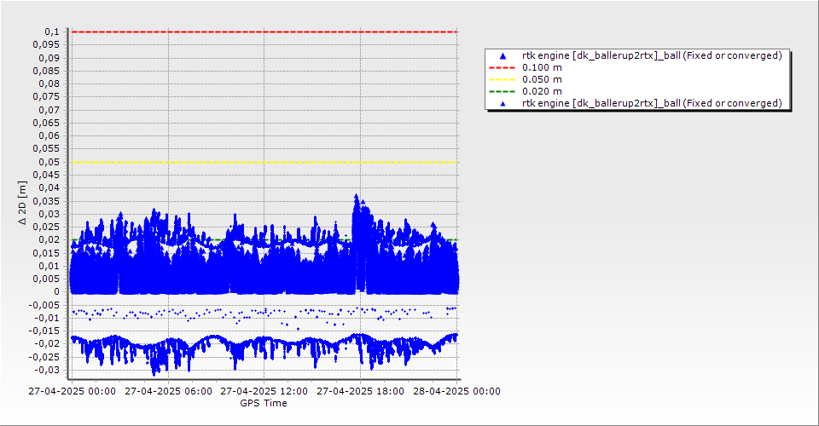This screenshot has height=426, width=819.
Task: Click the green dashed legend line swatch
Action: (502, 92)
